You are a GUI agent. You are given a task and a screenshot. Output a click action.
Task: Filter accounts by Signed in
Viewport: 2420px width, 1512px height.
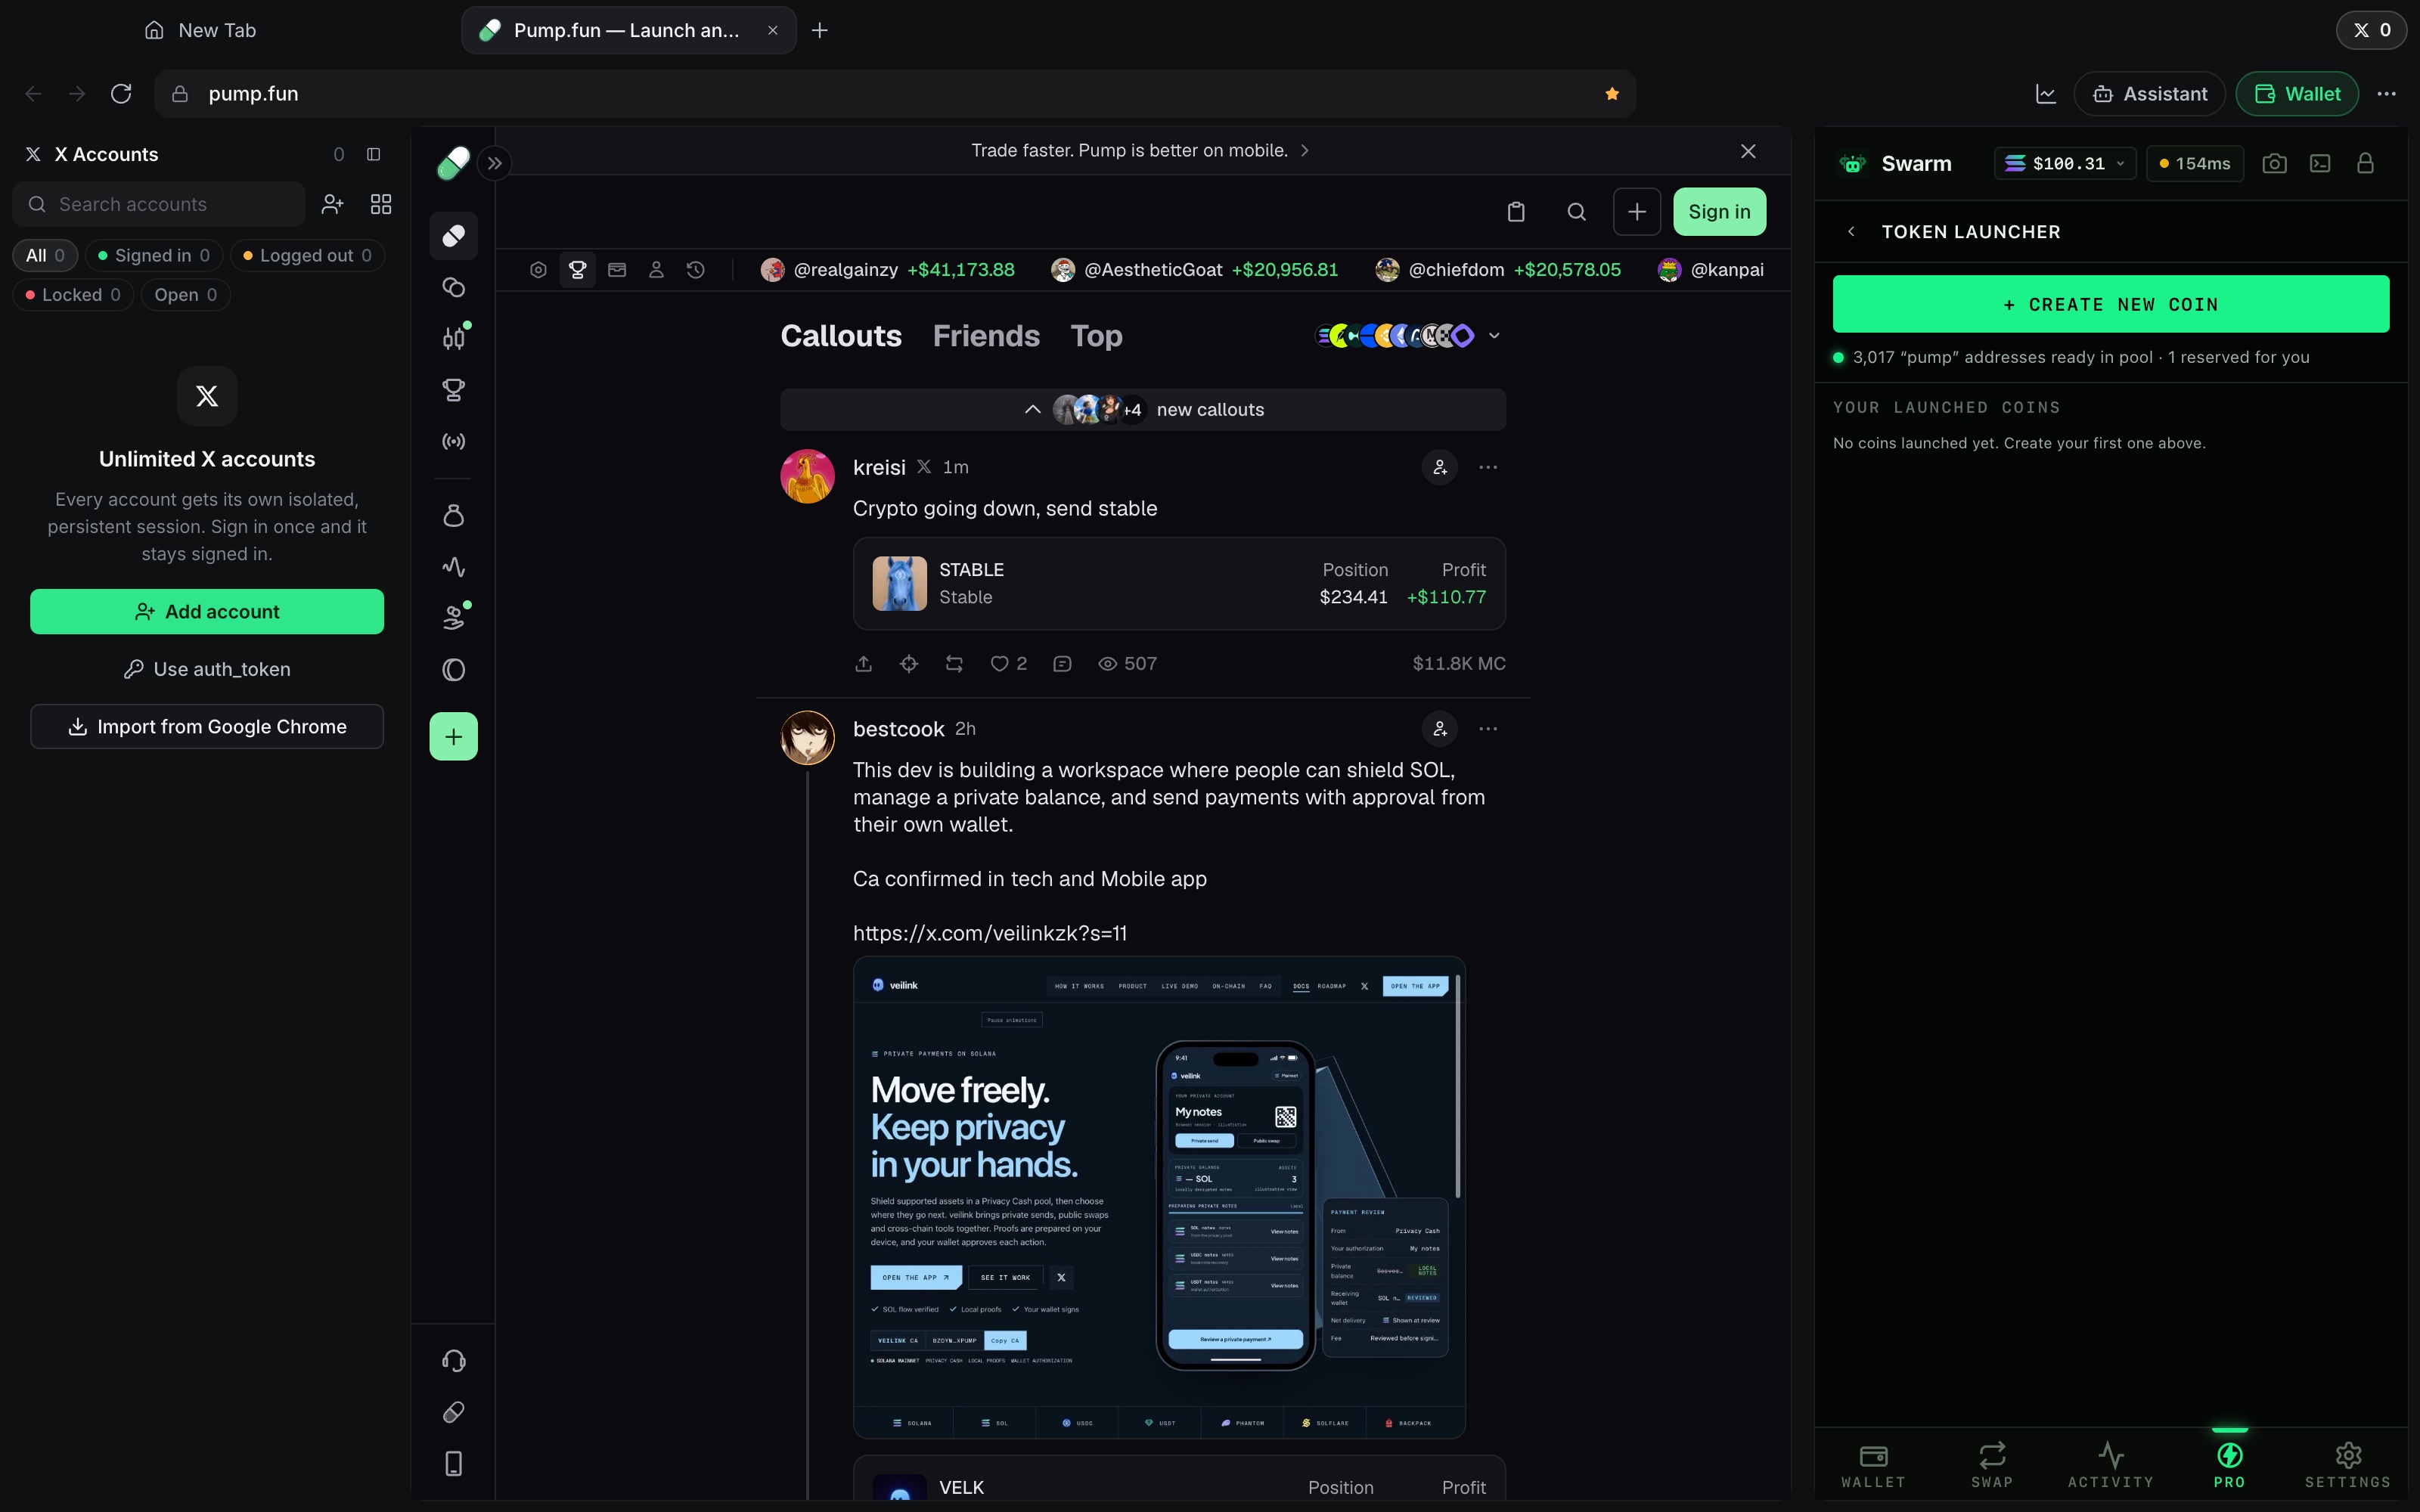pos(154,256)
